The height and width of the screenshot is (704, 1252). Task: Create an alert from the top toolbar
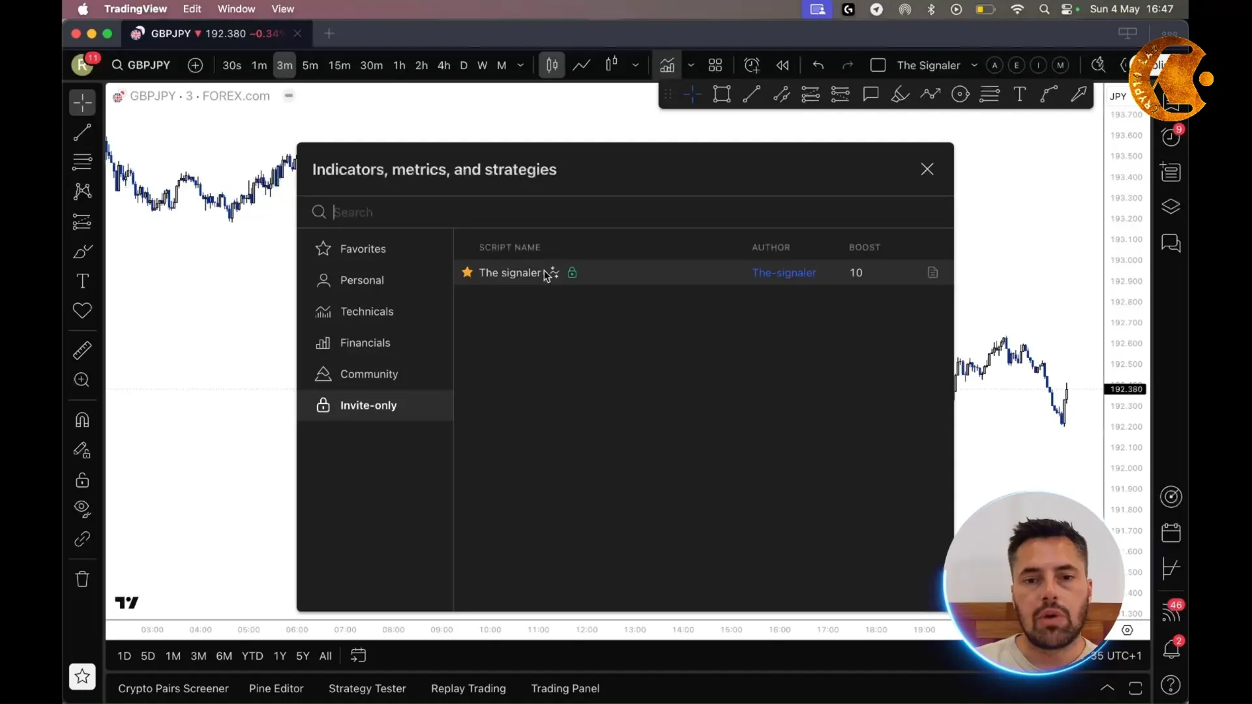[x=752, y=65]
